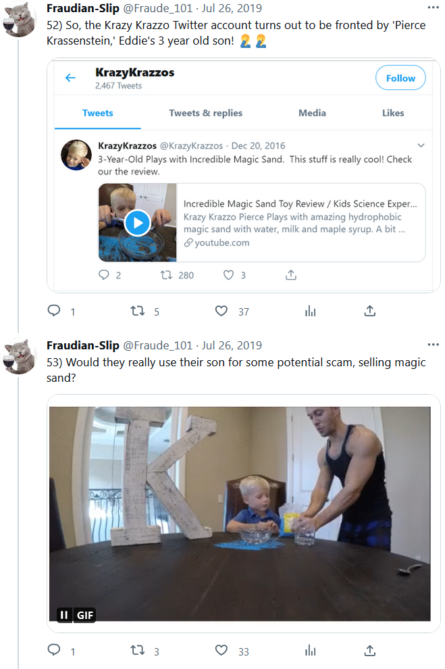The image size is (445, 669).
Task: Expand the embedded KrazyKrazzos tweet chevron menu
Action: point(421,145)
